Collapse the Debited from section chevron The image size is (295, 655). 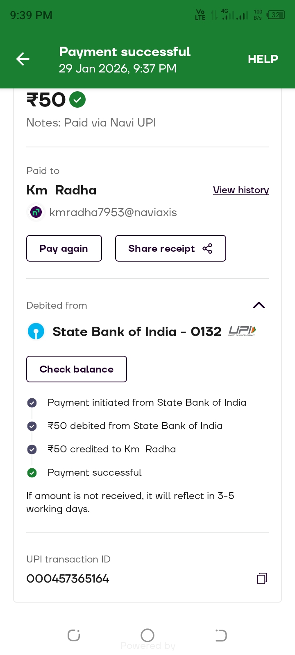pyautogui.click(x=259, y=305)
